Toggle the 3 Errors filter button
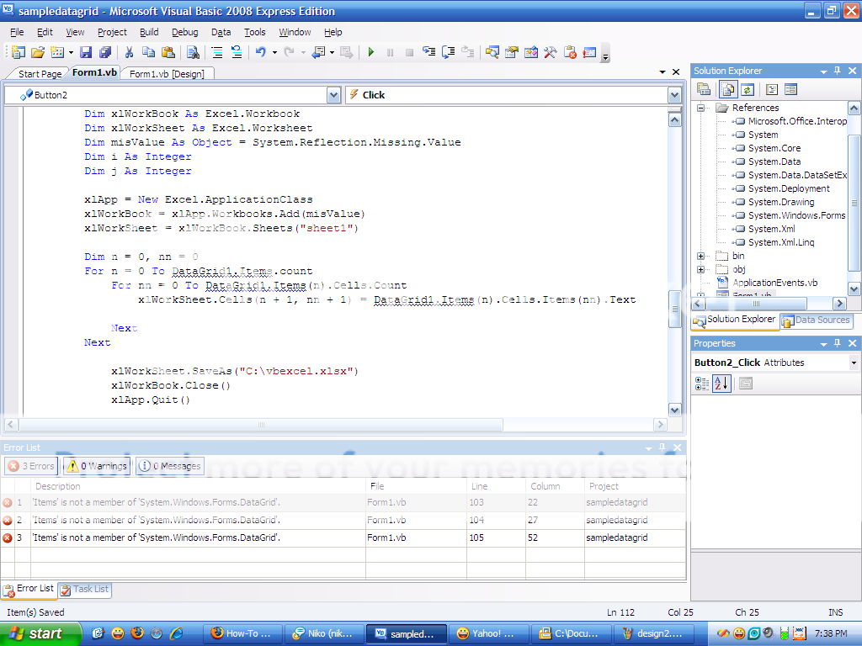Viewport: 862px width, 646px height. tap(31, 466)
